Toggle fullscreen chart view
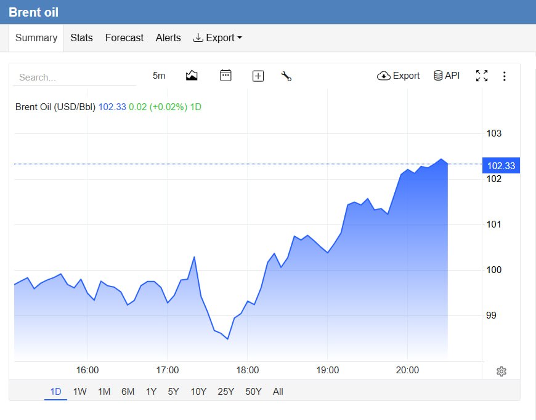This screenshot has width=536, height=420. pyautogui.click(x=482, y=76)
